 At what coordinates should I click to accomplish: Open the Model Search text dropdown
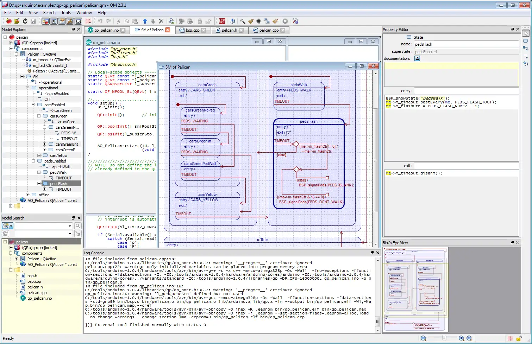(x=70, y=226)
